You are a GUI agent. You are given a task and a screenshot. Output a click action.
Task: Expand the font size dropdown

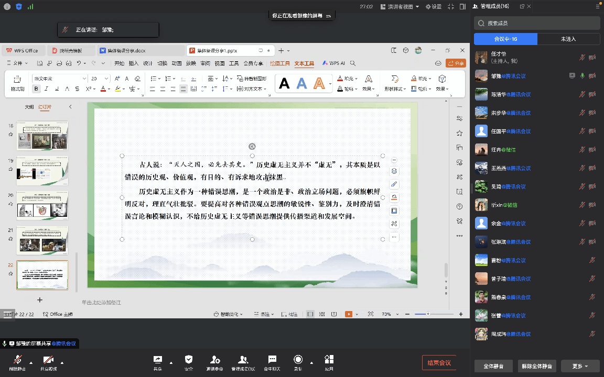coord(106,79)
